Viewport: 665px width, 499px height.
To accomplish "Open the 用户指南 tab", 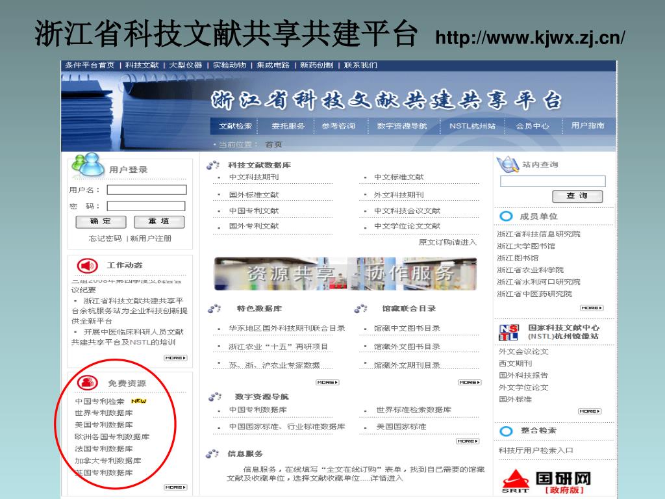I will [587, 125].
